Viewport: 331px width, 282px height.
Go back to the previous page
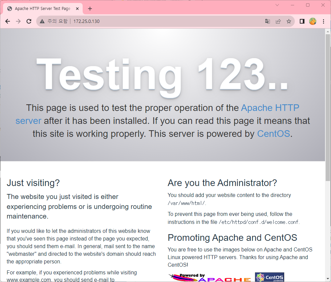point(8,21)
